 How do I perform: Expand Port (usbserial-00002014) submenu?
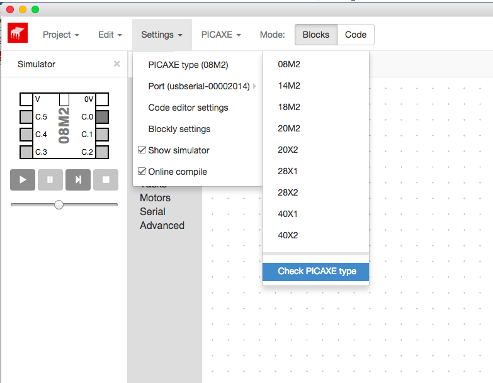point(198,86)
